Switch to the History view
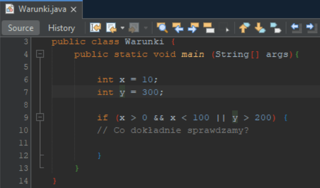This screenshot has height=188, width=320. coord(61,28)
